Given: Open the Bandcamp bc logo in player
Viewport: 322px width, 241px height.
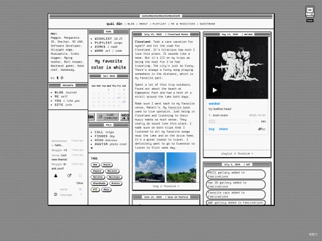Looking at the screenshot, I should tap(262, 129).
